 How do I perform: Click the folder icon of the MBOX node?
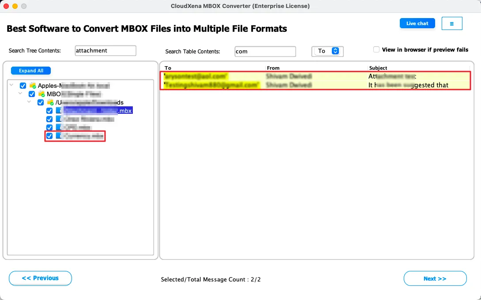(x=41, y=94)
